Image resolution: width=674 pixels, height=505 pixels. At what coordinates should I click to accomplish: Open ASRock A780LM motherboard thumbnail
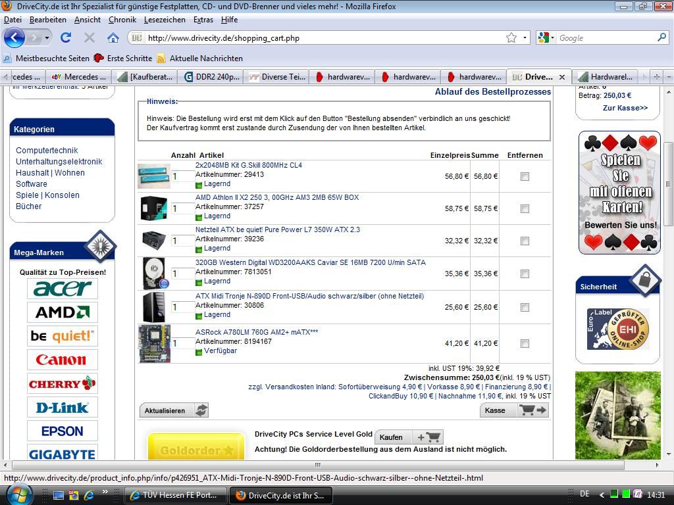(x=154, y=343)
